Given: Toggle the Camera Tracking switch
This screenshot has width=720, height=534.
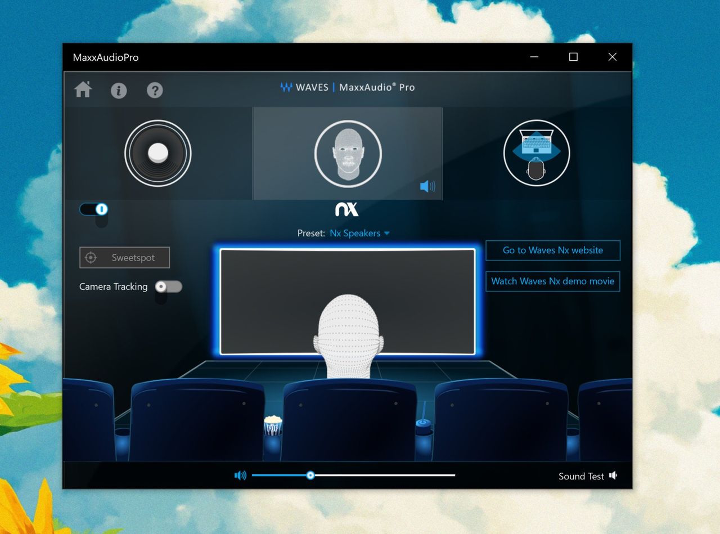Looking at the screenshot, I should pyautogui.click(x=169, y=286).
